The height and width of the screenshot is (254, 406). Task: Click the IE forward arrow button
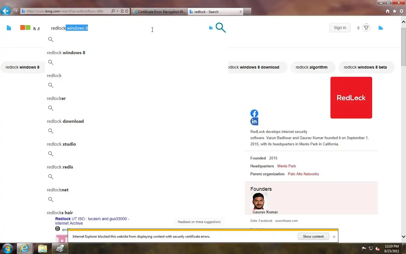pos(16,11)
